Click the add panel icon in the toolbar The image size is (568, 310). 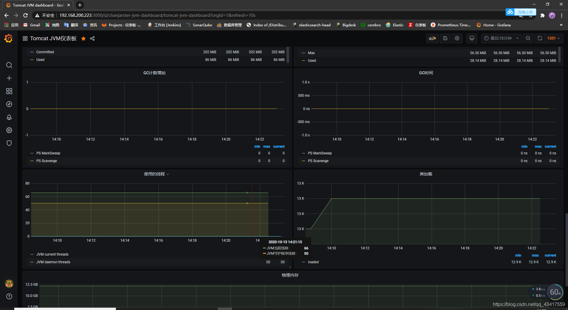pyautogui.click(x=432, y=38)
